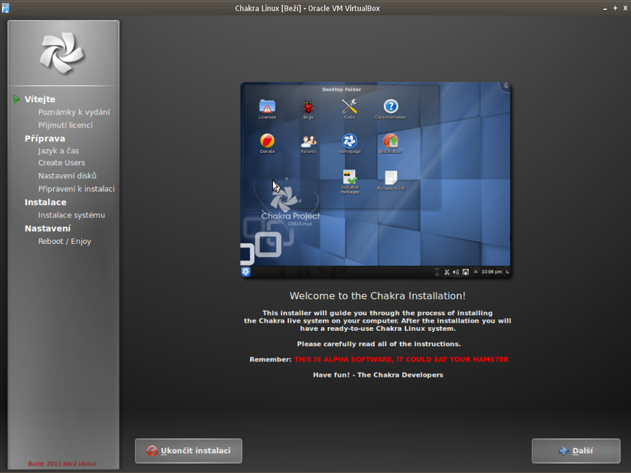Open Poznámky k vydání step
631x473 pixels.
click(x=74, y=112)
